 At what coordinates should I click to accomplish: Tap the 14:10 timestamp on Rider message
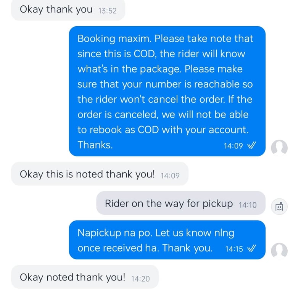click(248, 205)
